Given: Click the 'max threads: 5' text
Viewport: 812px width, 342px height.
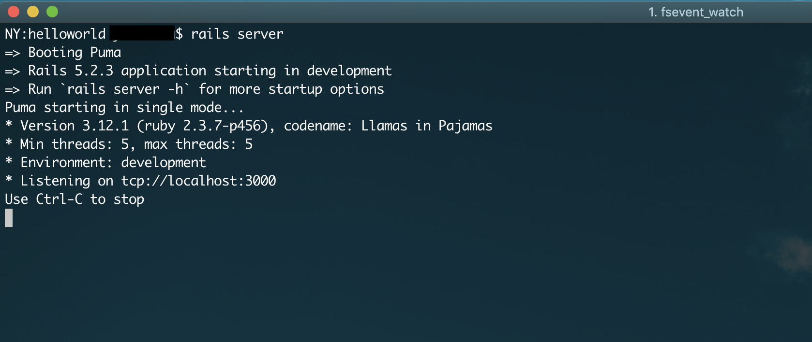Looking at the screenshot, I should click(198, 144).
